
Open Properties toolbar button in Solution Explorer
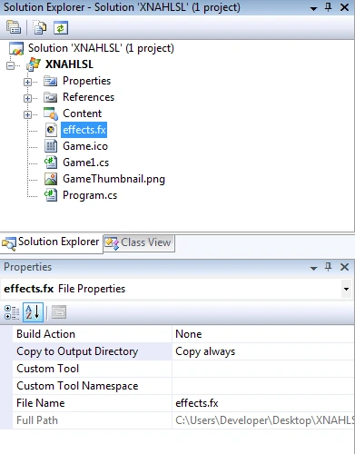[x=14, y=28]
